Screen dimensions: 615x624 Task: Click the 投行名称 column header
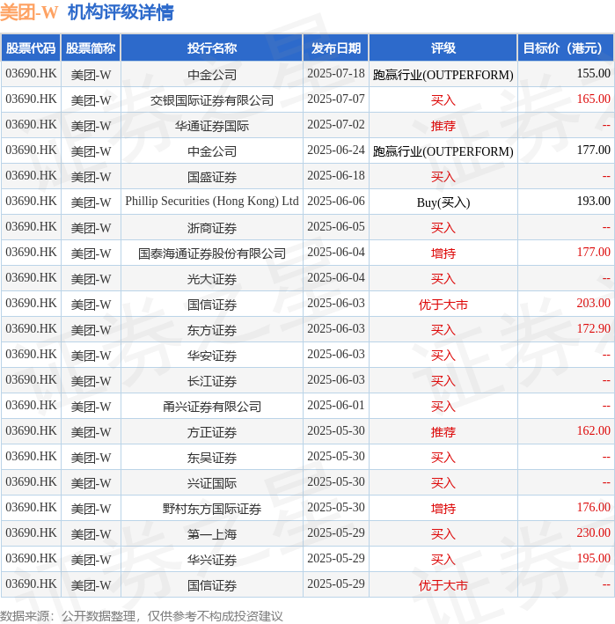coord(212,48)
